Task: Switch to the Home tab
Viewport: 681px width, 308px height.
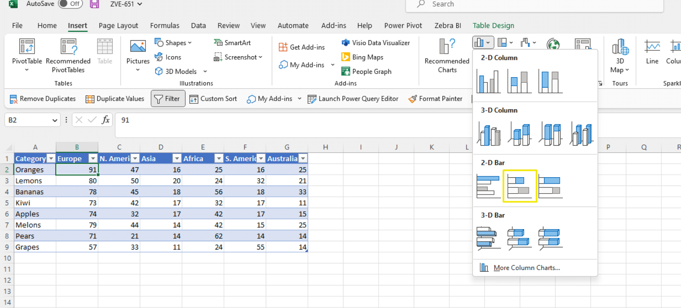Action: (47, 26)
